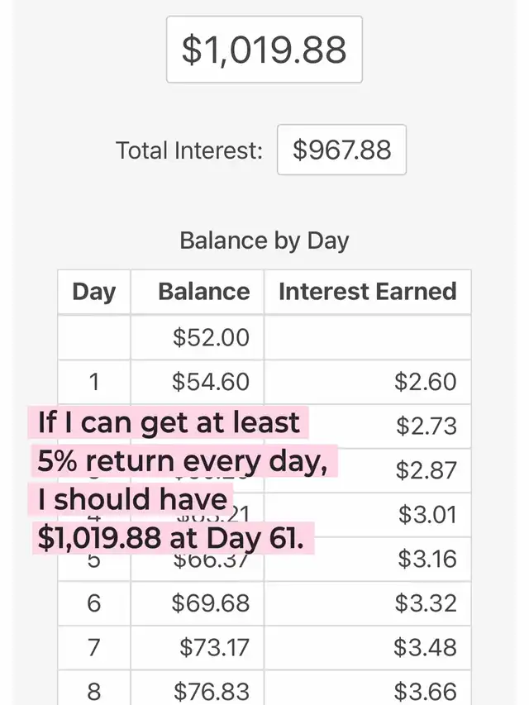The height and width of the screenshot is (705, 529).
Task: Select the $76.83 balance cell
Action: (211, 691)
